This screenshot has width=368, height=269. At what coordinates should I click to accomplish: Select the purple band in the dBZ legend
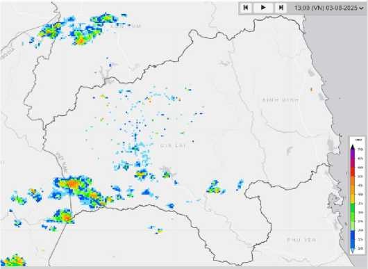(x=353, y=156)
